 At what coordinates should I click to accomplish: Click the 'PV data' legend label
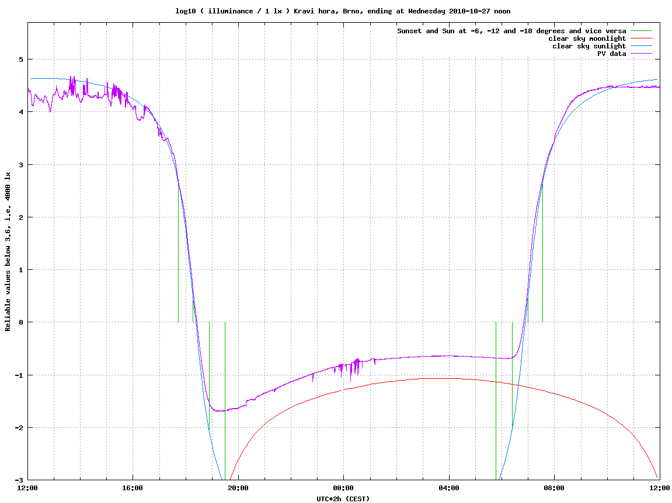click(x=611, y=54)
